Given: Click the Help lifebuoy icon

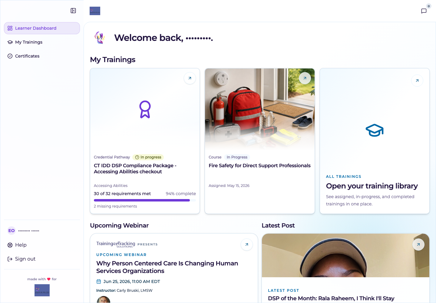Looking at the screenshot, I should pyautogui.click(x=10, y=245).
